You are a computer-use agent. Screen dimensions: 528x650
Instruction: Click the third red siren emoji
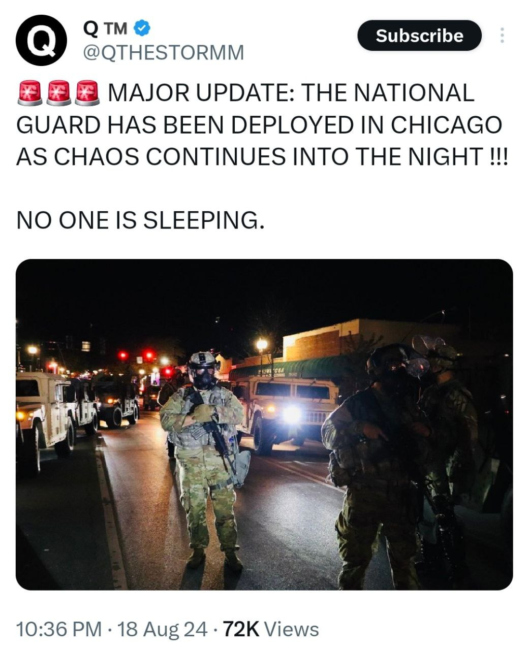(87, 93)
